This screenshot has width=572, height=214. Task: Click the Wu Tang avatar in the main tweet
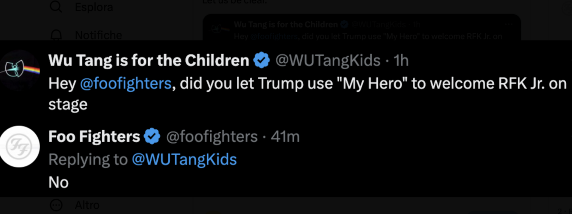(x=19, y=69)
